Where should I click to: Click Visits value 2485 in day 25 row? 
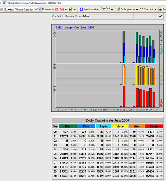pos(116,154)
